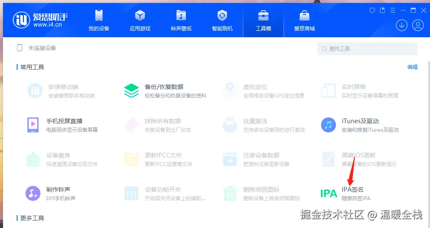The height and width of the screenshot is (228, 430).
Task: Click DIY手机铃声 description text
Action: click(x=61, y=198)
